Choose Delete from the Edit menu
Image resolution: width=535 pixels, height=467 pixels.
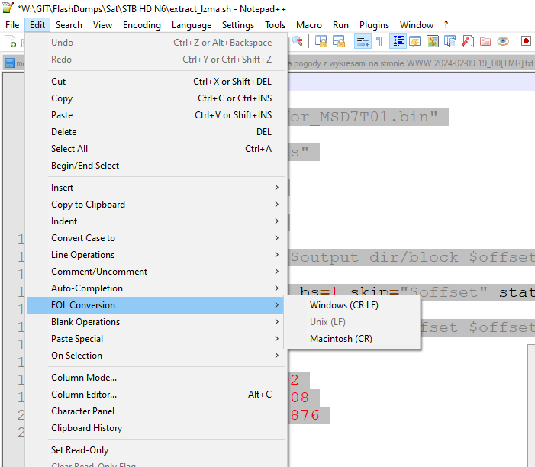[x=156, y=132]
